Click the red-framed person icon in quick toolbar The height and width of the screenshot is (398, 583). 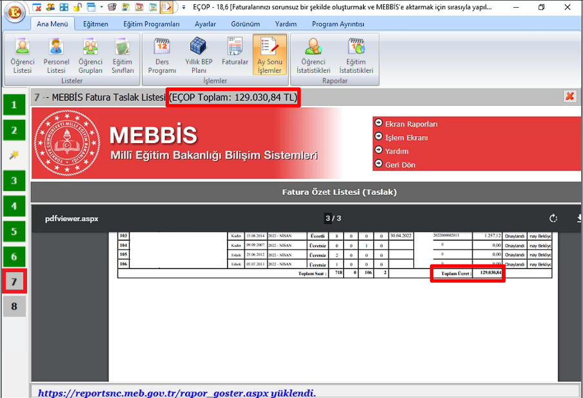click(139, 7)
